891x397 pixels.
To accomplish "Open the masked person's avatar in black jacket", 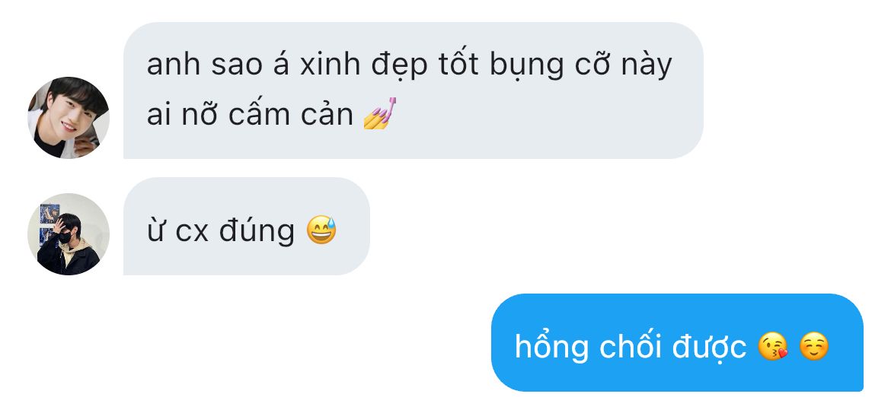I will click(x=69, y=234).
